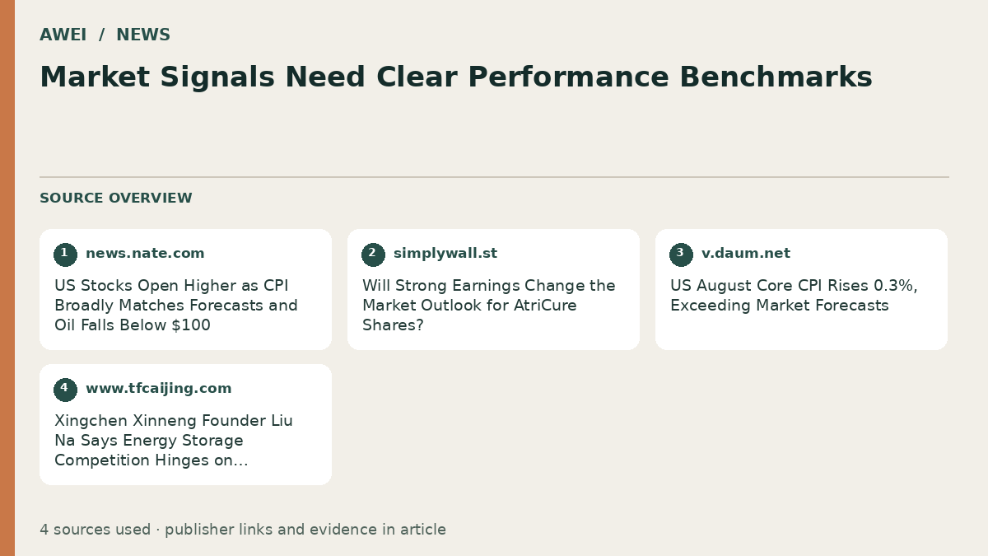Viewport: 988px width, 556px height.
Task: Open the www.tfcaijing.com source link
Action: click(x=159, y=389)
